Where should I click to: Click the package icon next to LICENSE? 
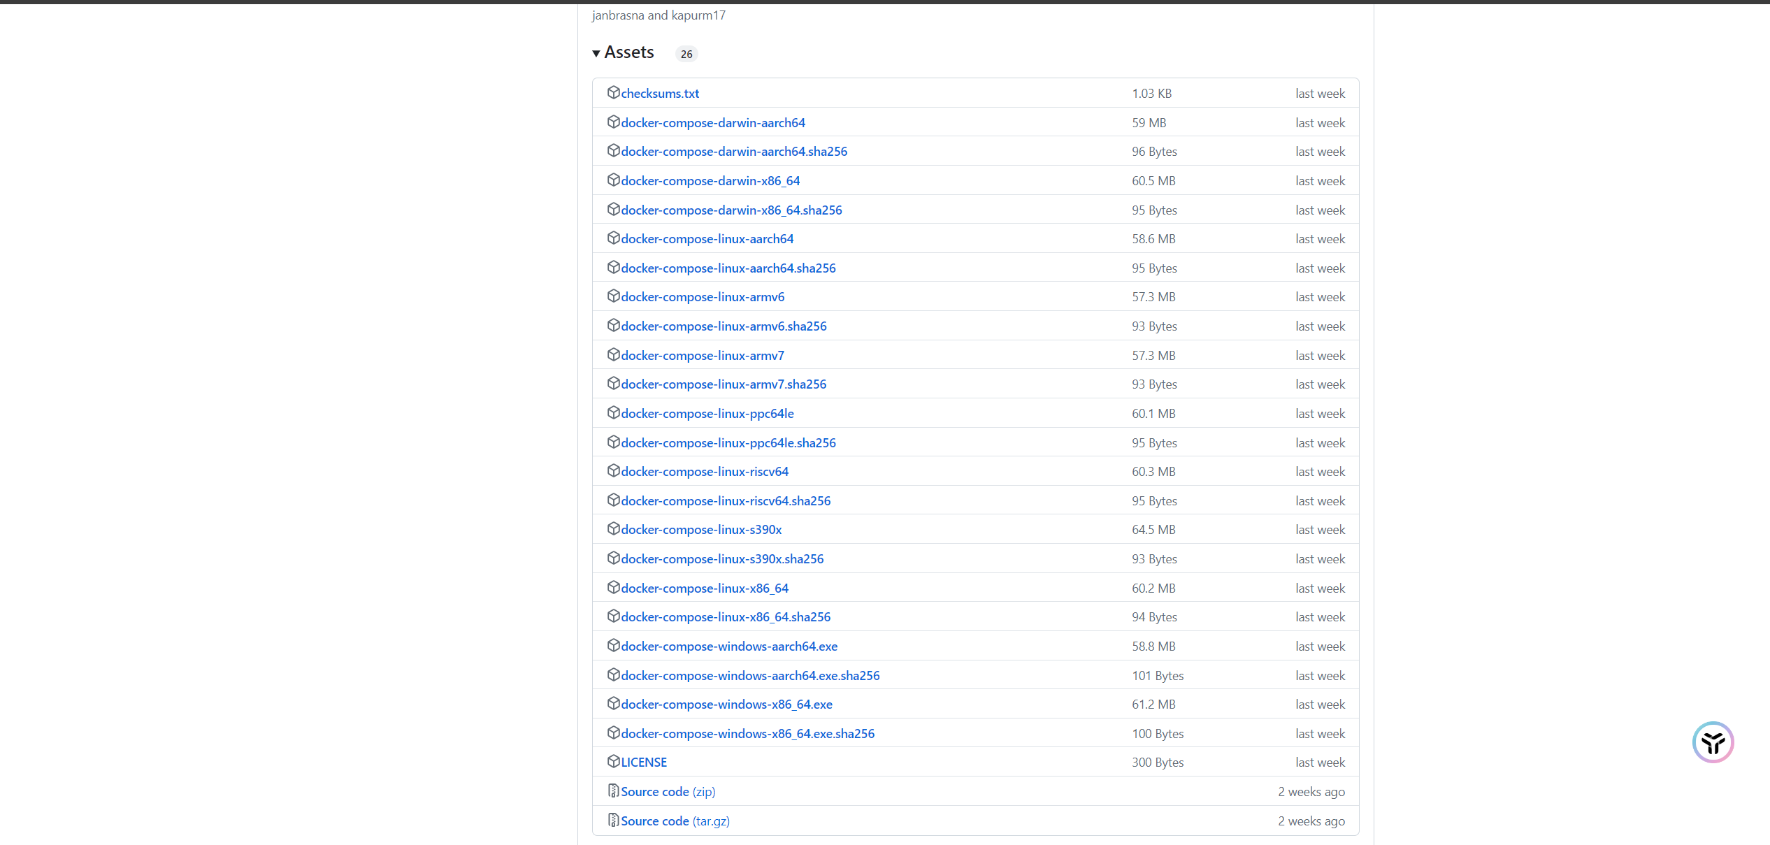[x=613, y=761]
